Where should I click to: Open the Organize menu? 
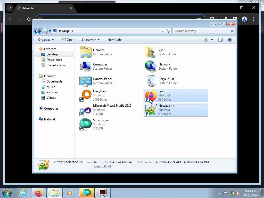46,40
